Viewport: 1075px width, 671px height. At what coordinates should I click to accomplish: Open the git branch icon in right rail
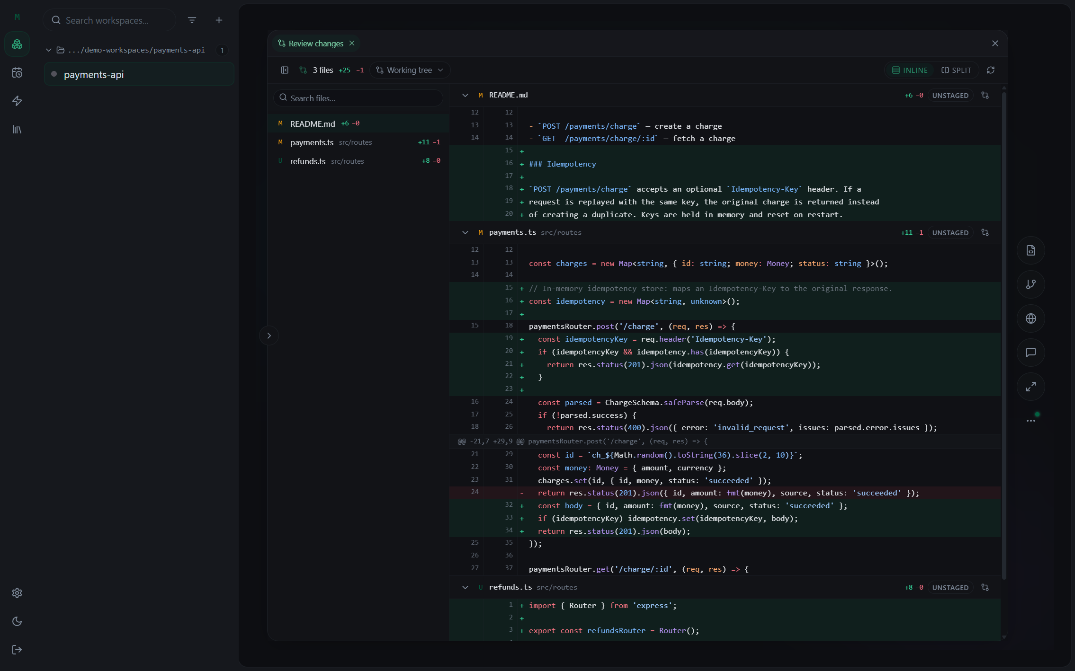click(x=1031, y=284)
